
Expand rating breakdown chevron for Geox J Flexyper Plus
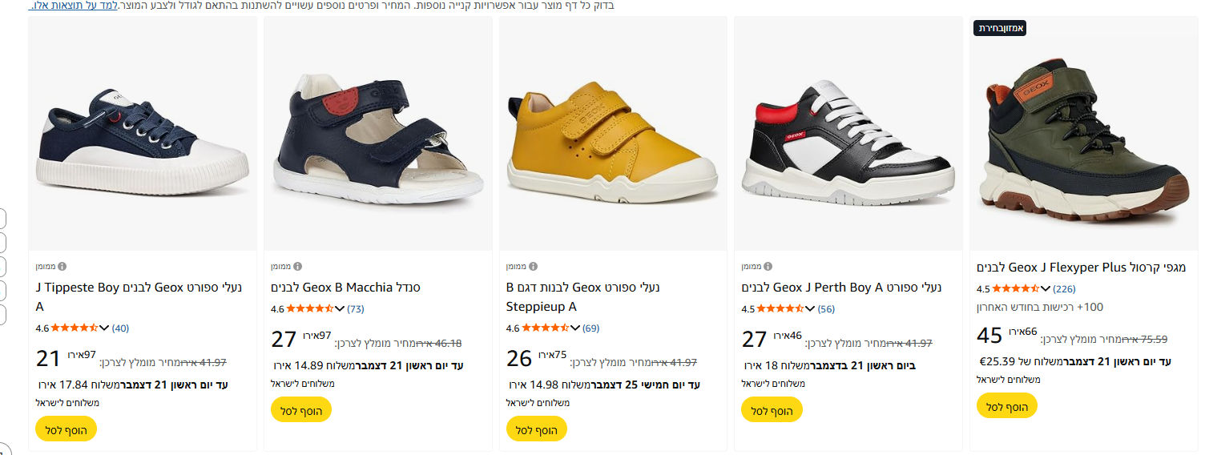1046,288
